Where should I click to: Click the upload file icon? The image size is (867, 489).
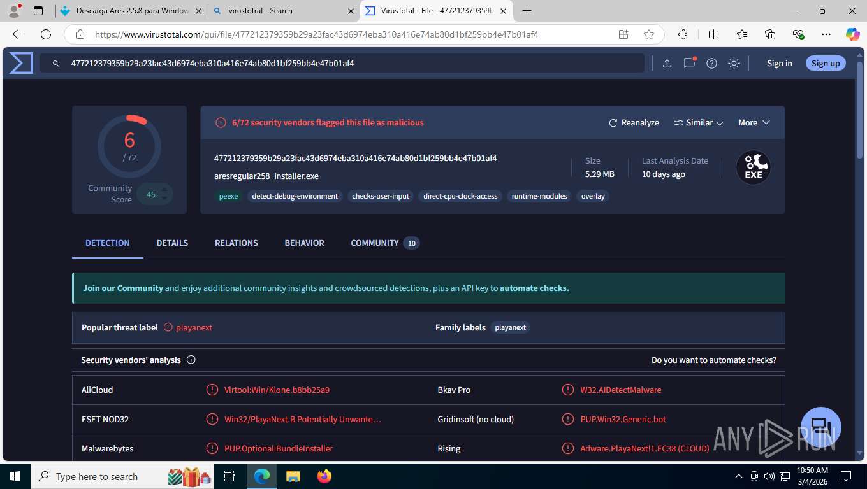(x=667, y=63)
